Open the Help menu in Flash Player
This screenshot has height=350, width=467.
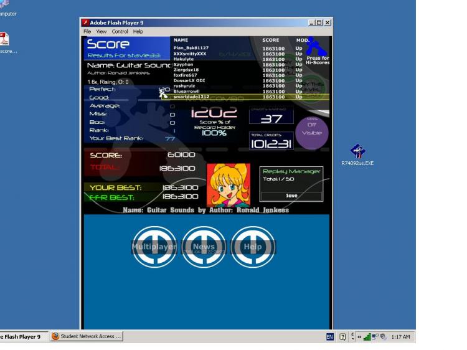coord(138,31)
